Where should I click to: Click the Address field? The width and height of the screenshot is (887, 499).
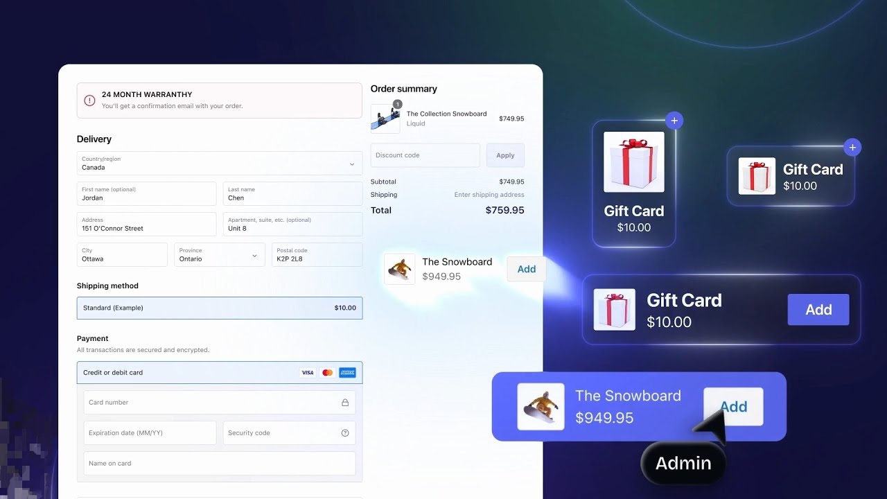tap(147, 225)
